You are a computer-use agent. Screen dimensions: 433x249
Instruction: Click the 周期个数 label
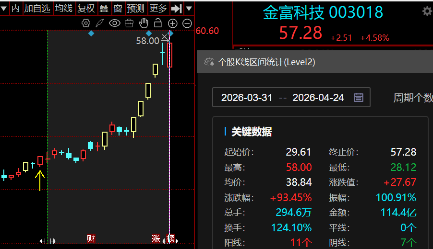click(413, 98)
